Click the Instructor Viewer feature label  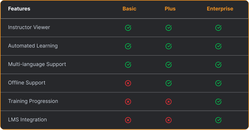[29, 27]
